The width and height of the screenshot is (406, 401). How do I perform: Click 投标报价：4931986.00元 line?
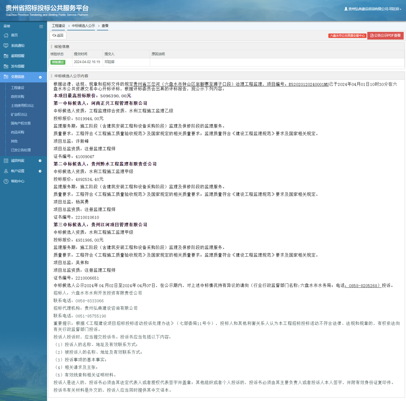pos(78,240)
